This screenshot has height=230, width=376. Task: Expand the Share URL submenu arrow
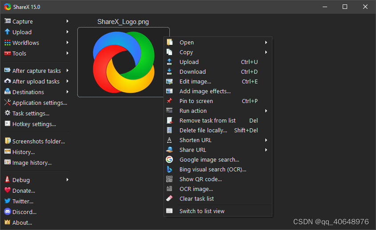[266, 150]
